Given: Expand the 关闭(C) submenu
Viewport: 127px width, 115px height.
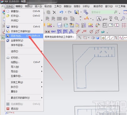Looking at the screenshot, I should [x=24, y=20].
